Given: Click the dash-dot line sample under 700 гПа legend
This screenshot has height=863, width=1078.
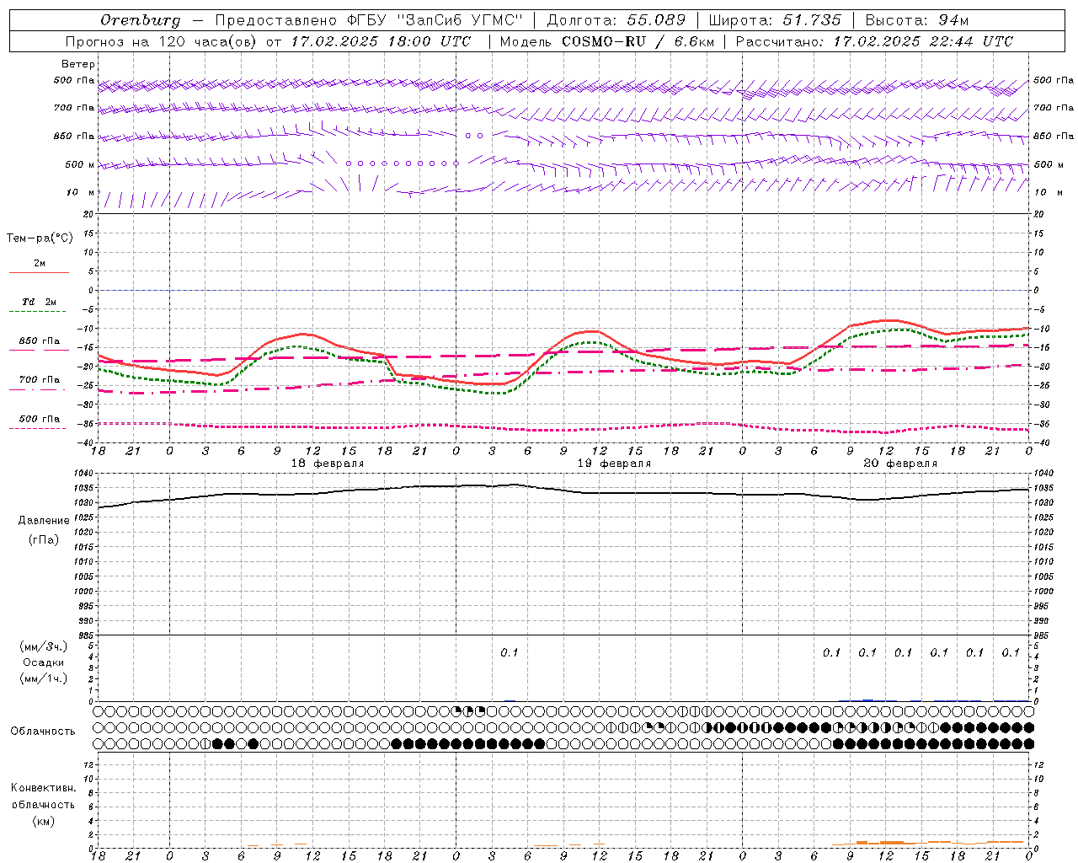Looking at the screenshot, I should (37, 389).
